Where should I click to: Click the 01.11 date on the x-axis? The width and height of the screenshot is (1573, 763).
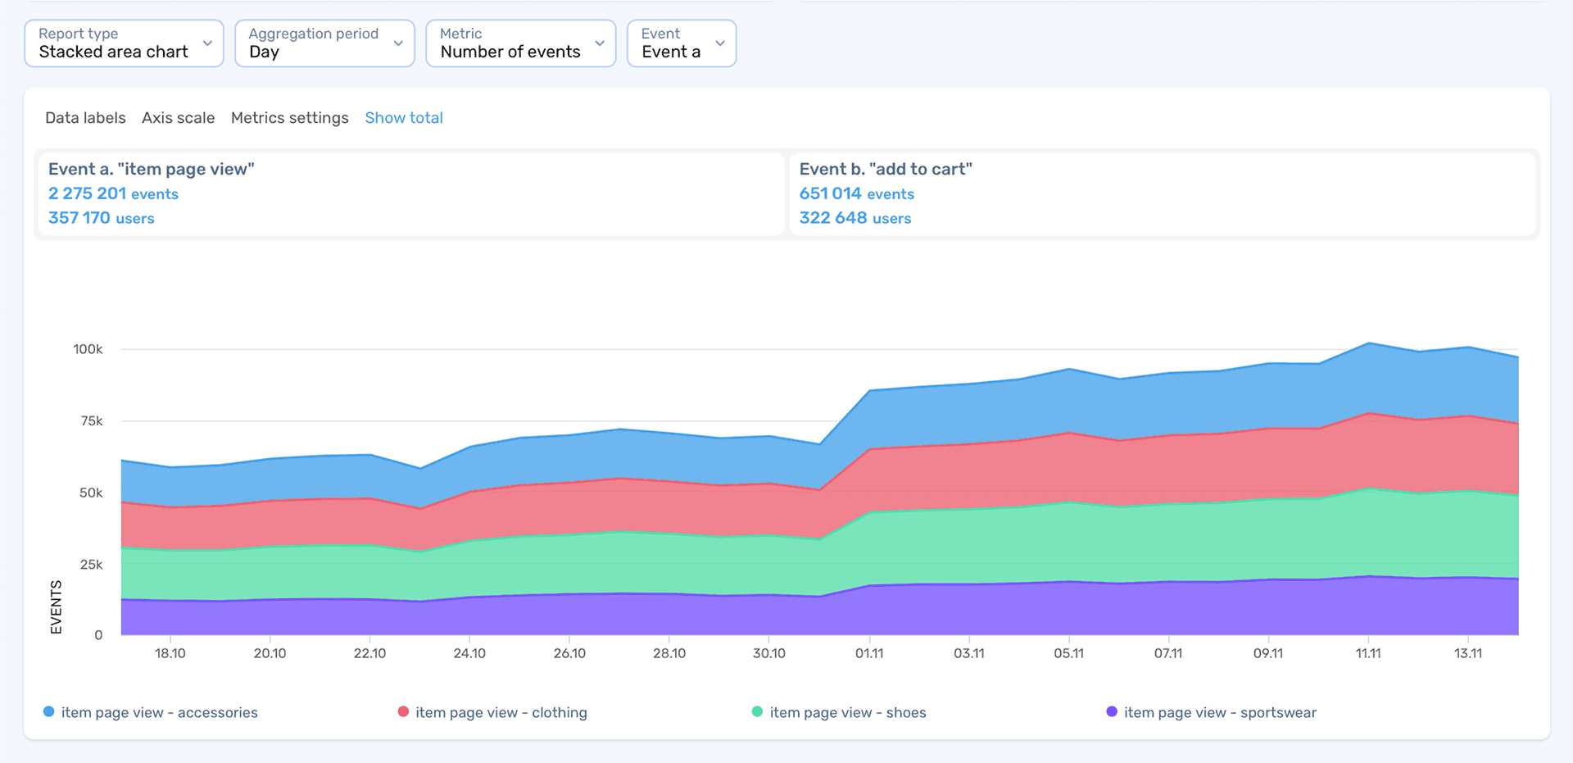[868, 654]
